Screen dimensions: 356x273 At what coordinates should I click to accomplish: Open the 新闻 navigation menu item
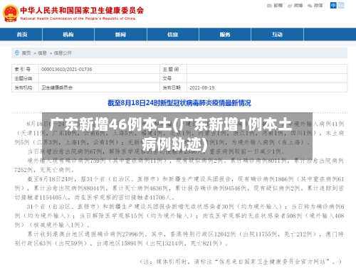coord(120,35)
